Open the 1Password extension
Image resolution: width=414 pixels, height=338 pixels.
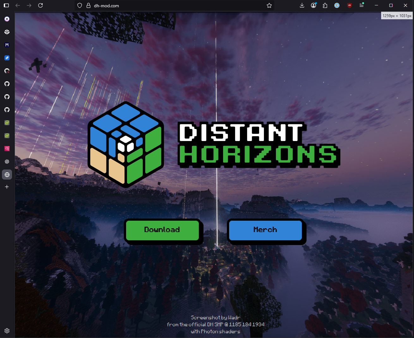pos(337,5)
